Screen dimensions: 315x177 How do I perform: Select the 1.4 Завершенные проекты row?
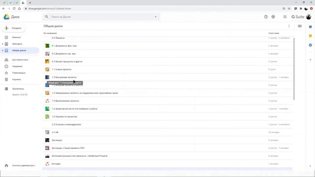point(167,93)
